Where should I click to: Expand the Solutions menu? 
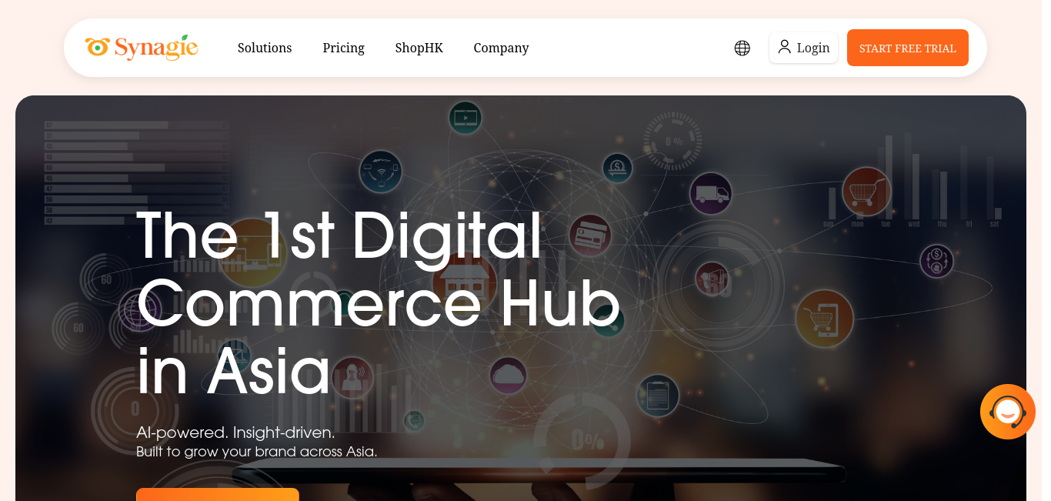(265, 48)
